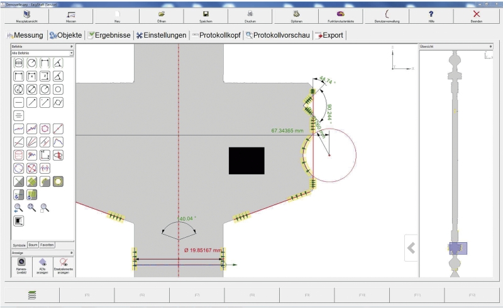
Task: Collapse the Befehle panel pin
Action: [x=71, y=46]
